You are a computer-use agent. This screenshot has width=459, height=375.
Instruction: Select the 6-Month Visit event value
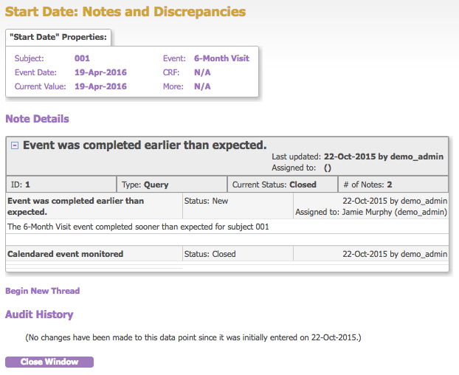[x=221, y=58]
